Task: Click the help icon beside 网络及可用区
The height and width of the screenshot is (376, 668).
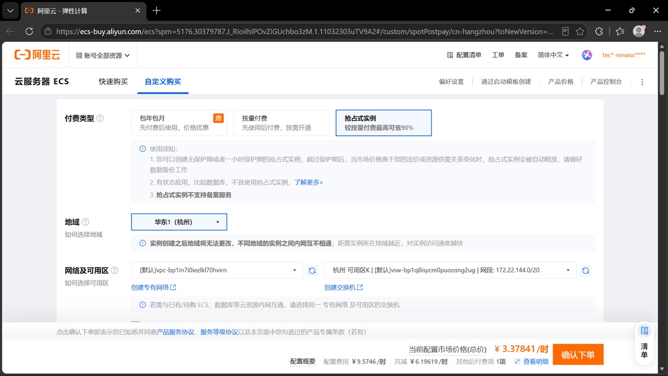Action: [115, 271]
